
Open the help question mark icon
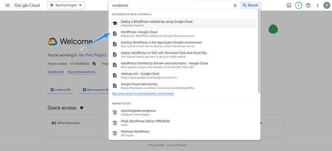[308, 6]
